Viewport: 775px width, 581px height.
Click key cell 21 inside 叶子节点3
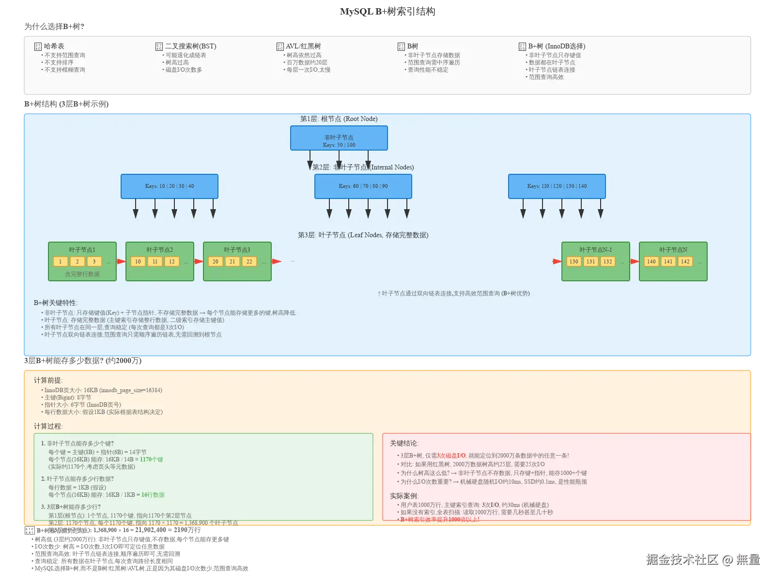232,261
